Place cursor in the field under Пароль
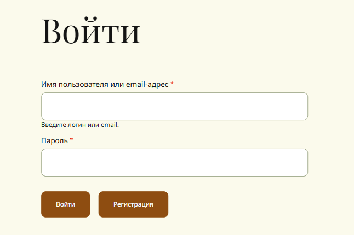 (x=174, y=162)
